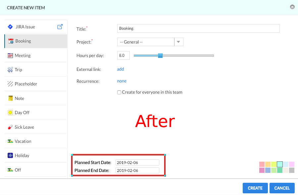Select the JIRA Issue diamond icon
This screenshot has width=298, height=195.
coord(10,27)
